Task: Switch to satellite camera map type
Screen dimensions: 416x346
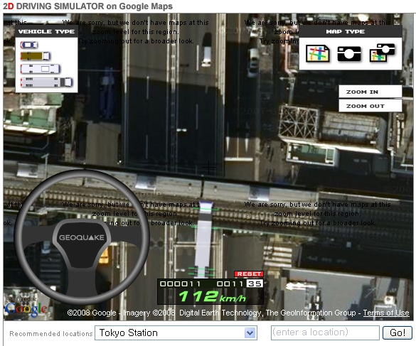Action: (x=349, y=53)
